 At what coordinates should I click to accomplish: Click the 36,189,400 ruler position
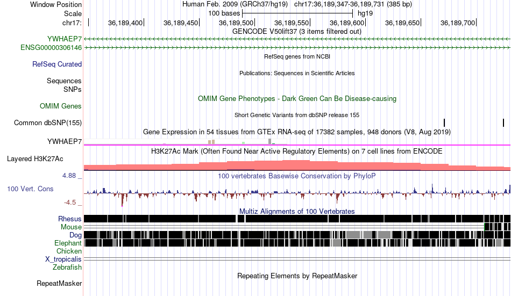(x=125, y=23)
